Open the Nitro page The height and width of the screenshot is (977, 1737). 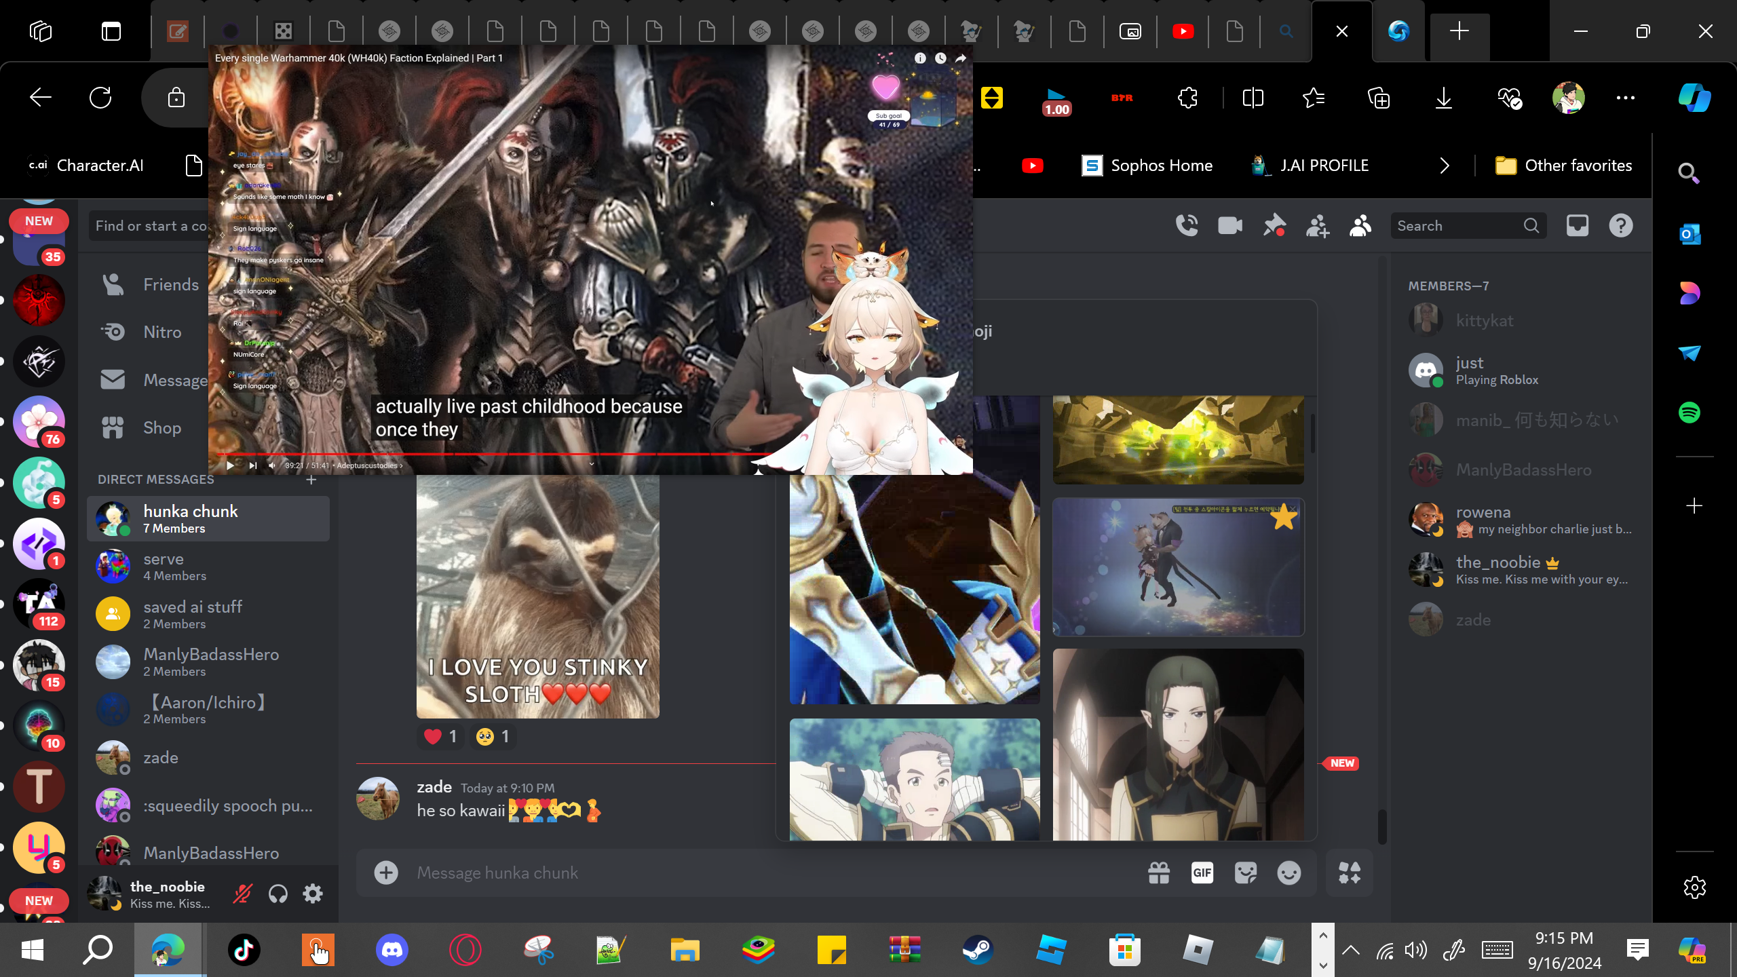149,332
